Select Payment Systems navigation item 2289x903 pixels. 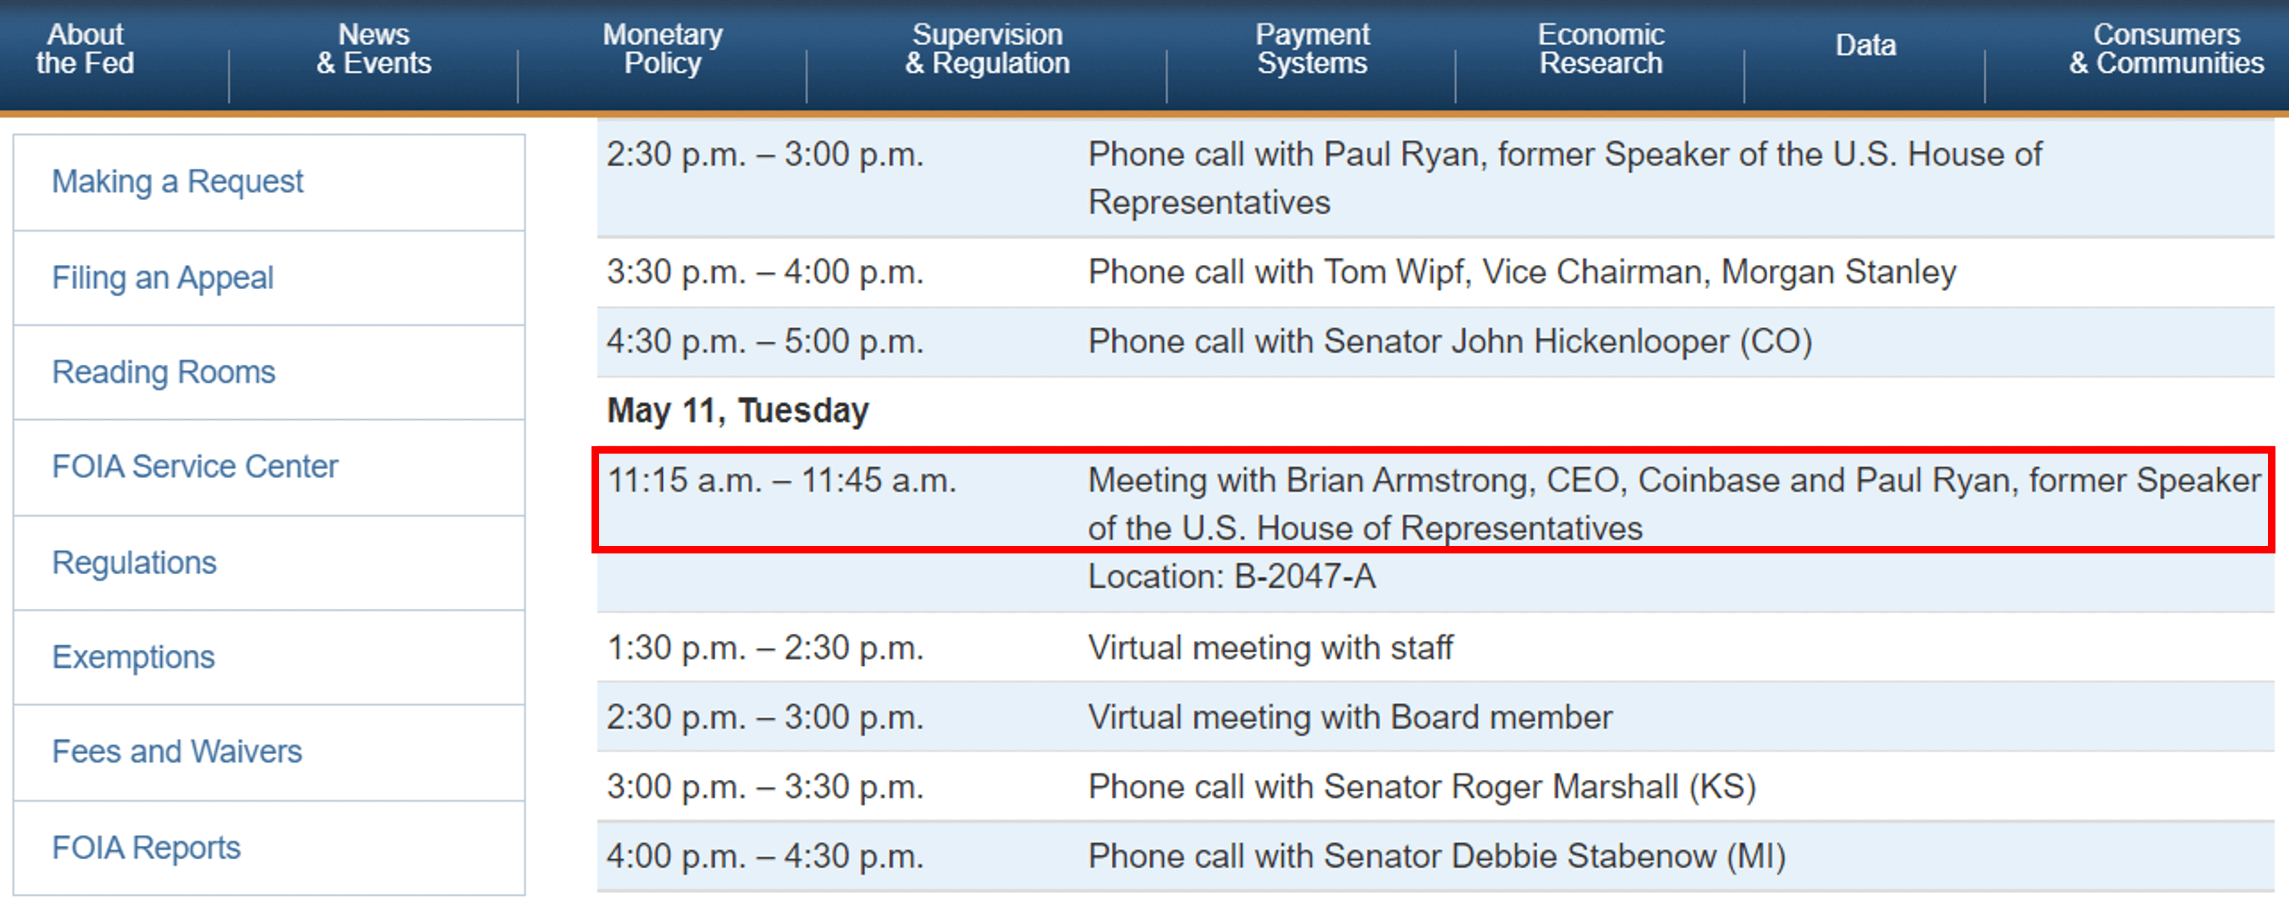click(x=1311, y=49)
